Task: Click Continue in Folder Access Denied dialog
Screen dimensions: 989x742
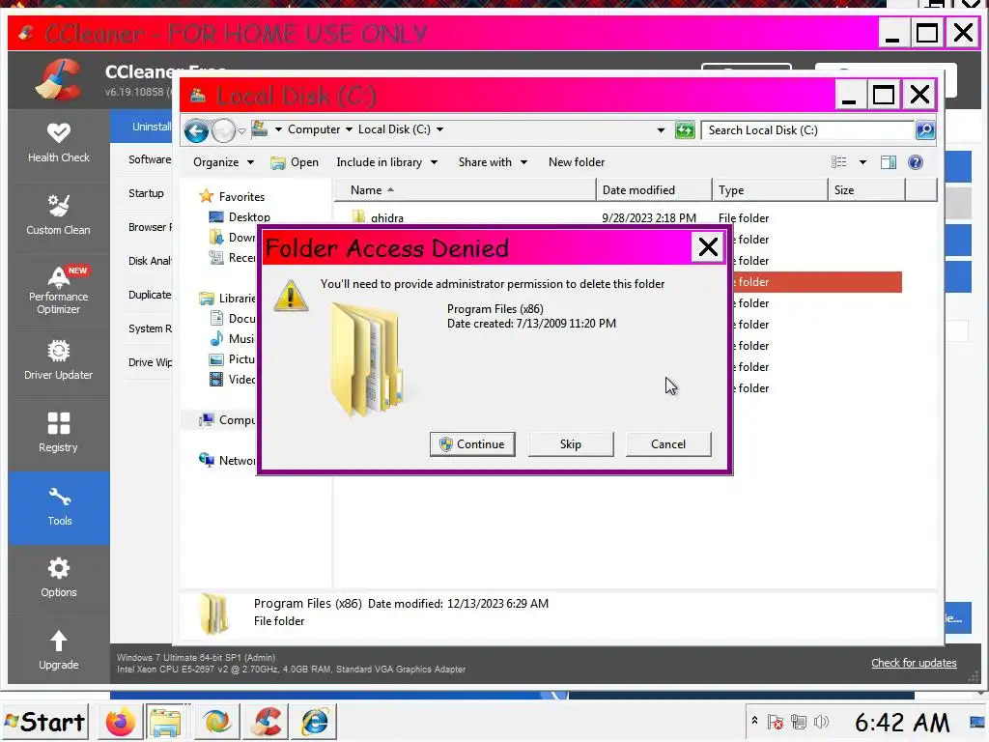Action: click(472, 444)
